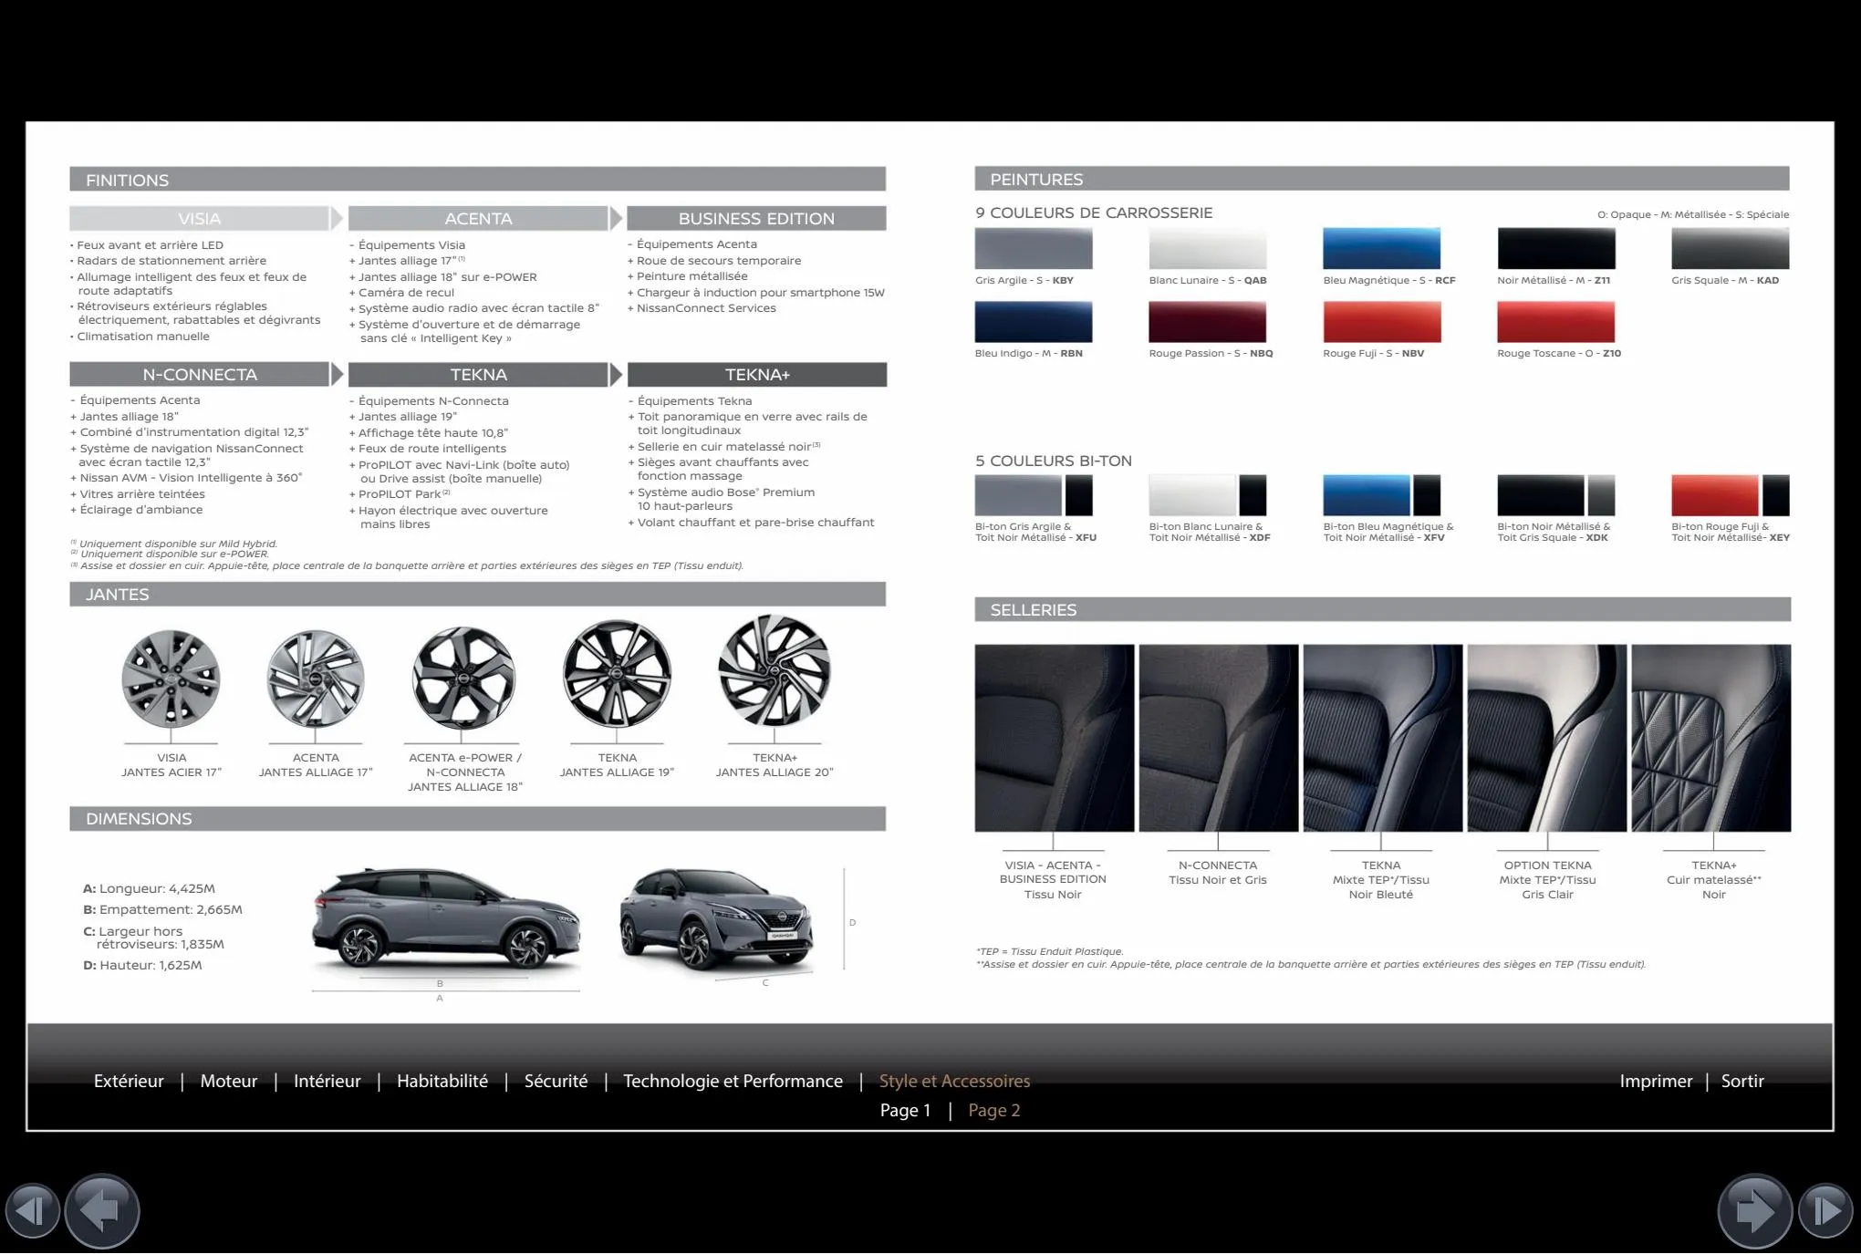Click 'Caméra de recul' in Acenta list

406,293
